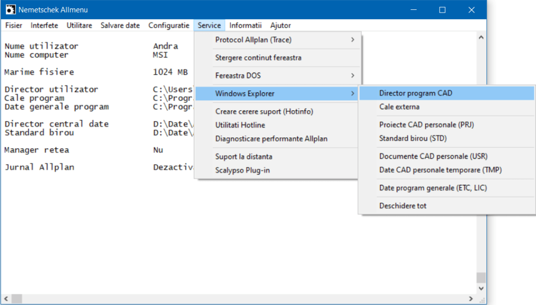The image size is (536, 305).
Task: Open the Fisier menu
Action: [x=14, y=25]
